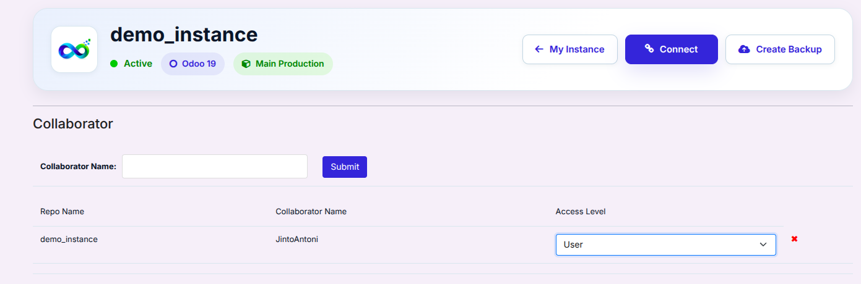Click the Collaborator section heading
Image resolution: width=861 pixels, height=284 pixels.
(73, 123)
